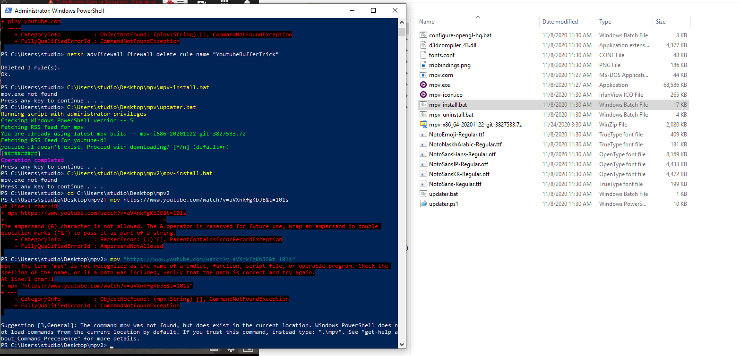Click the "2,080 KB" size value

pos(677,125)
